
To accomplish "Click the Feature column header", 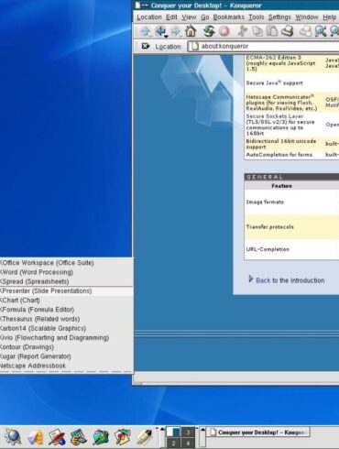I will coord(281,186).
